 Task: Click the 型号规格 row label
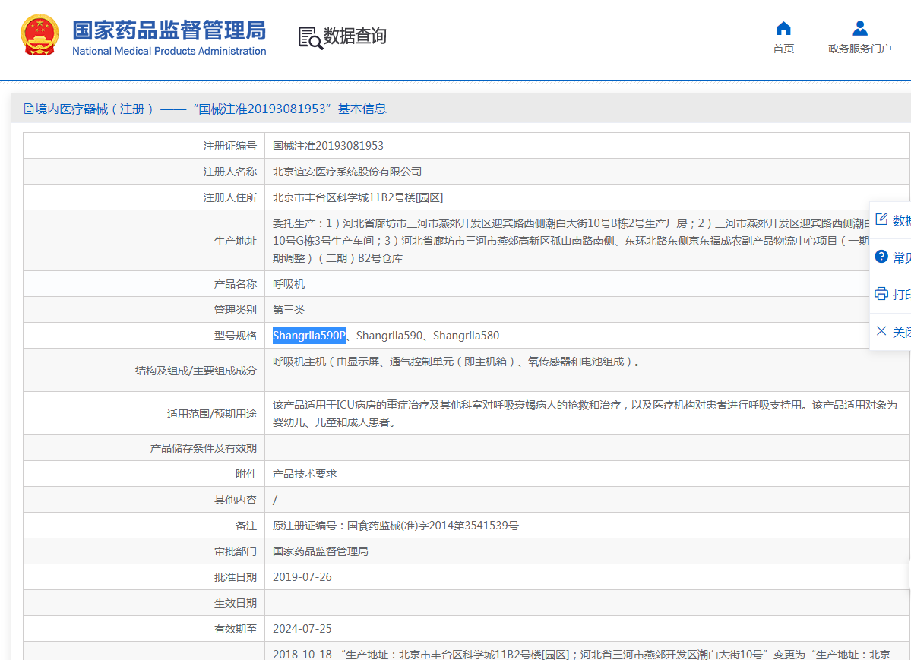236,336
